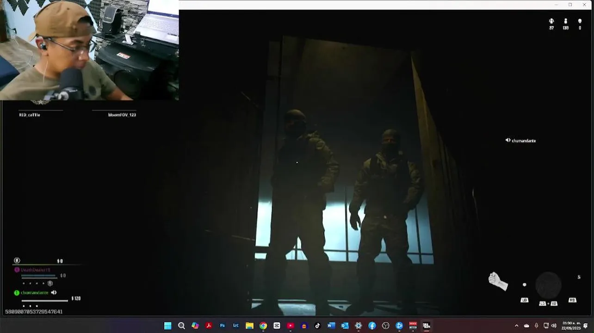Image resolution: width=594 pixels, height=333 pixels.
Task: Click the $120 cash value
Action: (x=76, y=299)
